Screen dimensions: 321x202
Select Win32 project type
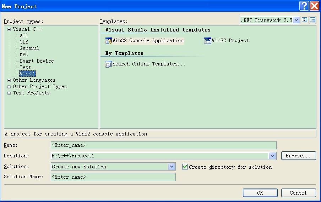pos(27,74)
